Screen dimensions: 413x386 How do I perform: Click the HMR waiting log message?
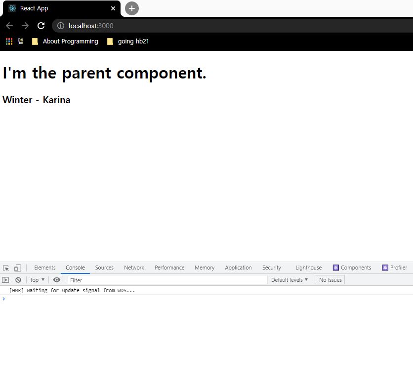point(72,290)
